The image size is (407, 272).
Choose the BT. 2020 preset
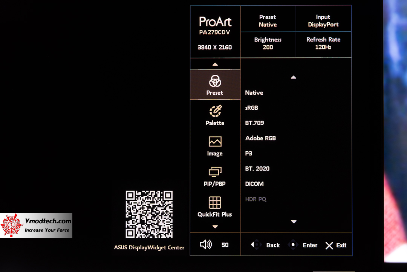(257, 169)
